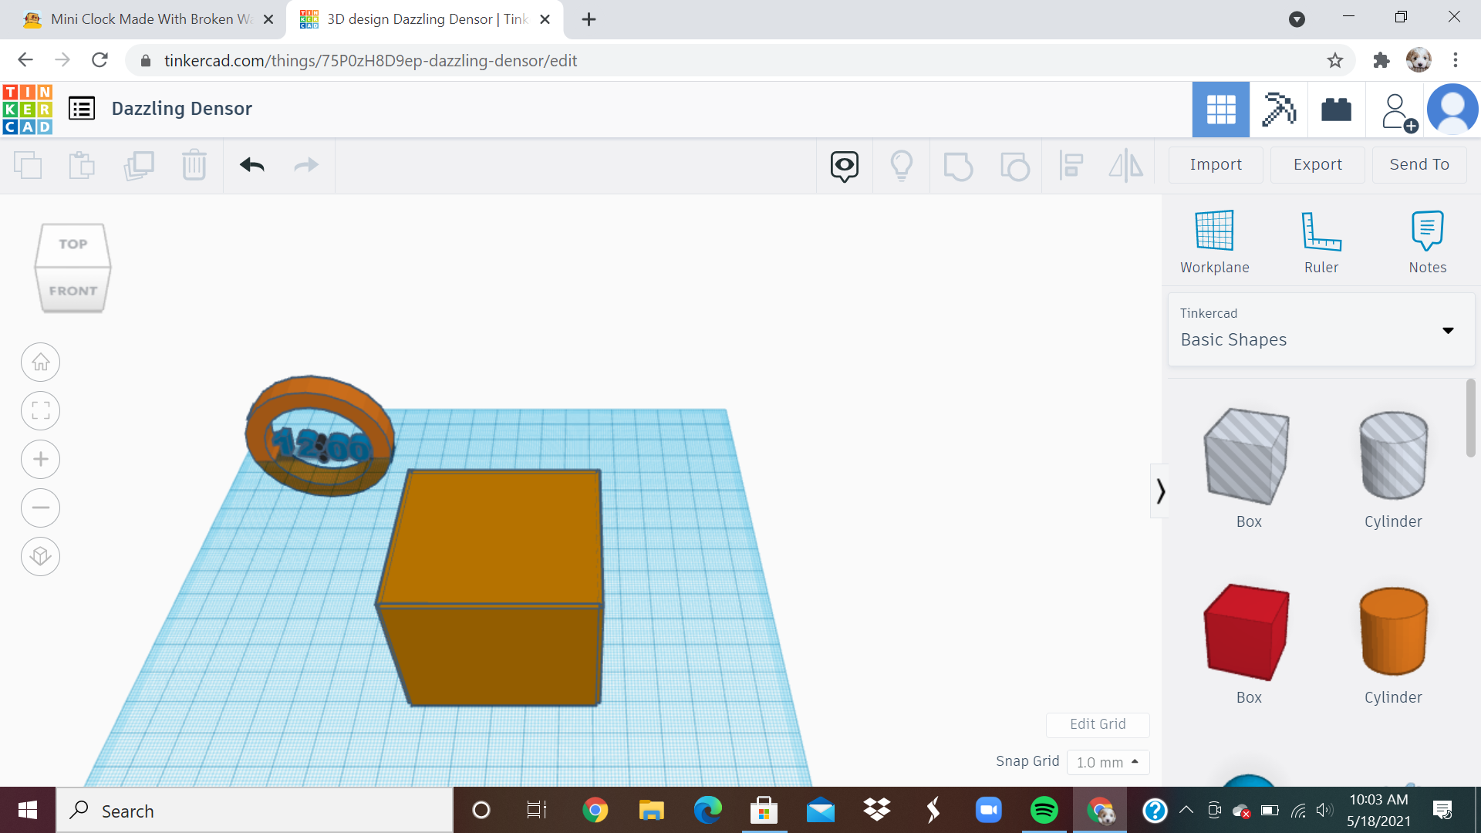Duplicate the shape
This screenshot has width=1481, height=833.
point(139,165)
